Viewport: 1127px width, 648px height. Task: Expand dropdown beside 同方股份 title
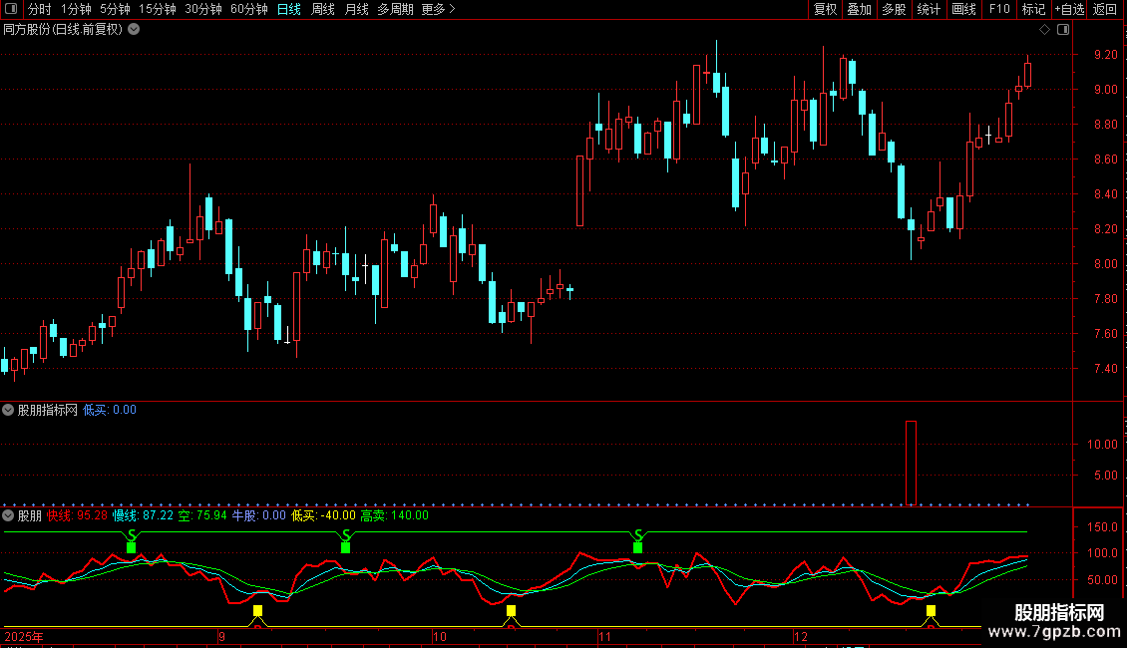[x=134, y=30]
